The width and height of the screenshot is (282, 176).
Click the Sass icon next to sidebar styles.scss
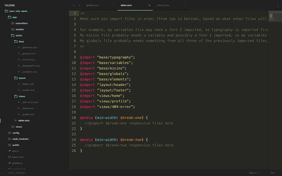point(16,121)
